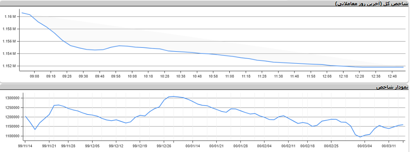Select the 1100000 y-axis label
The image size is (410, 152).
click(x=13, y=136)
